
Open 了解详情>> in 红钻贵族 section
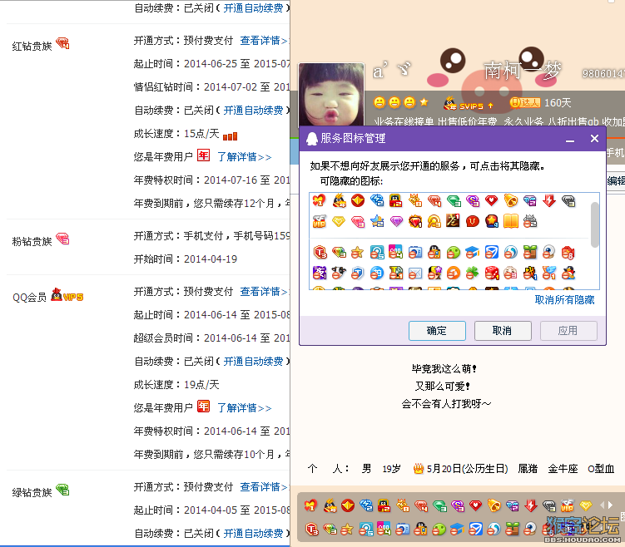[x=245, y=157]
